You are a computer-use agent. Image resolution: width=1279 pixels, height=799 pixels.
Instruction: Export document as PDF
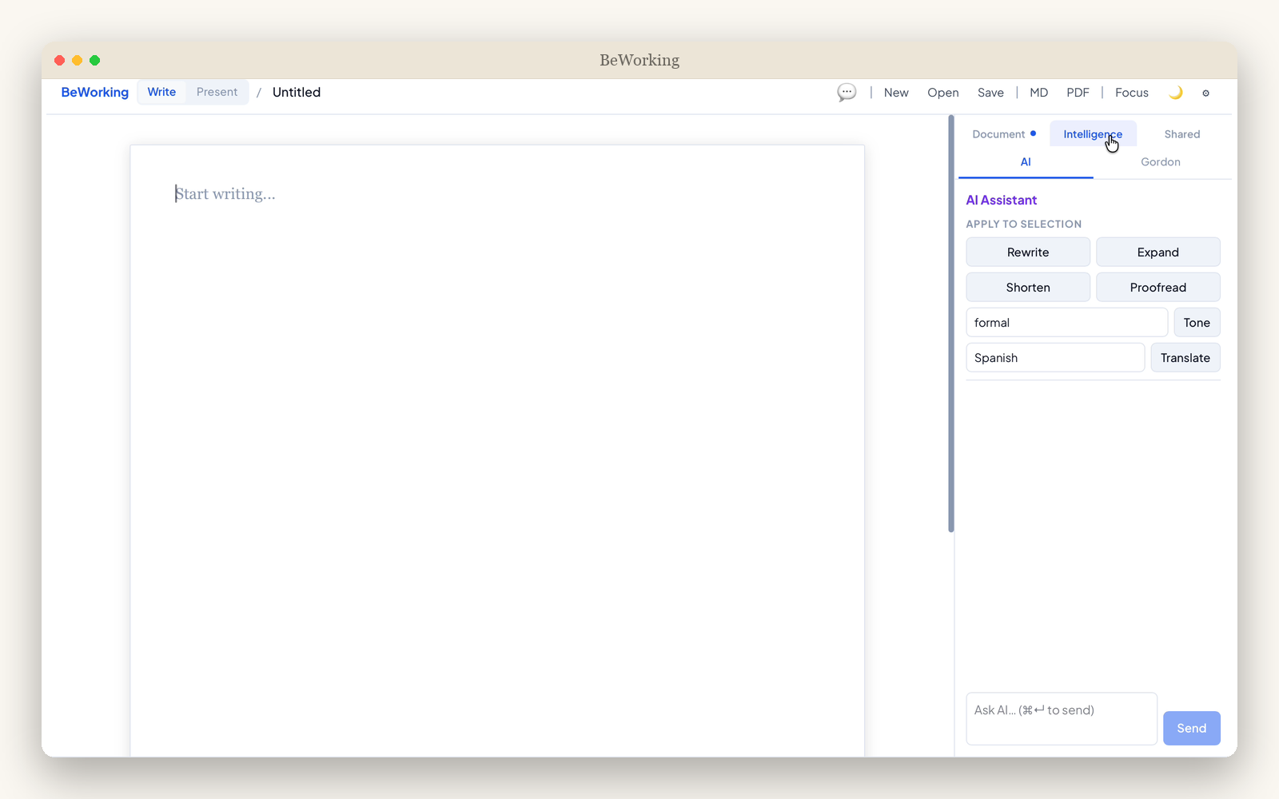1078,93
